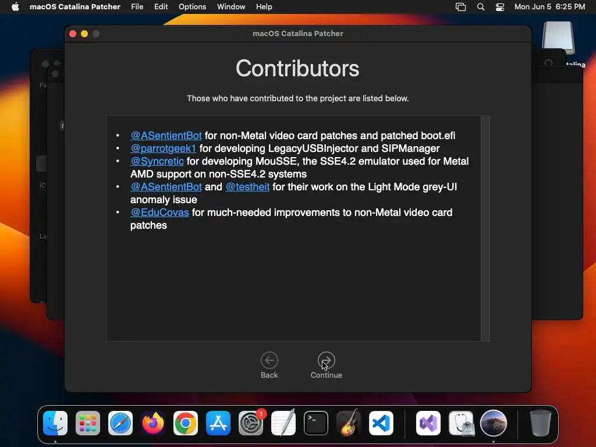Click the date and time in menu bar
The width and height of the screenshot is (596, 447).
pos(549,7)
